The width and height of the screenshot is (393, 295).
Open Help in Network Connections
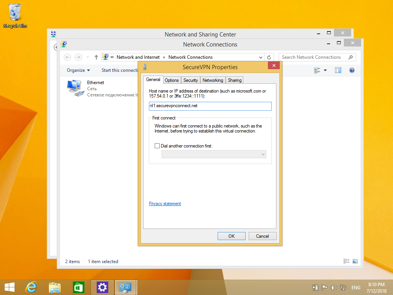(x=352, y=70)
